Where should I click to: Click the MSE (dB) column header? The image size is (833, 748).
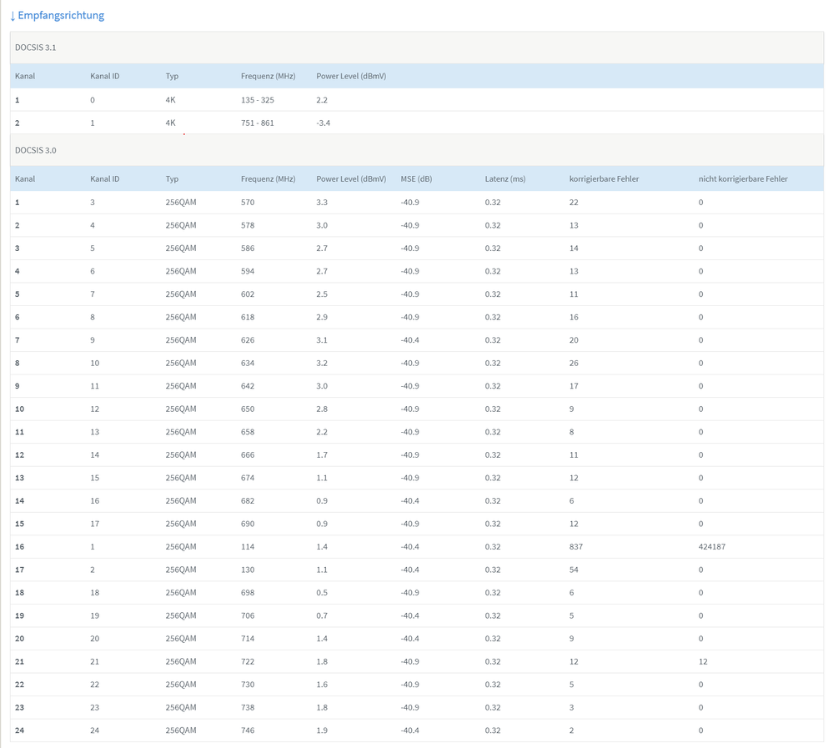tap(416, 179)
